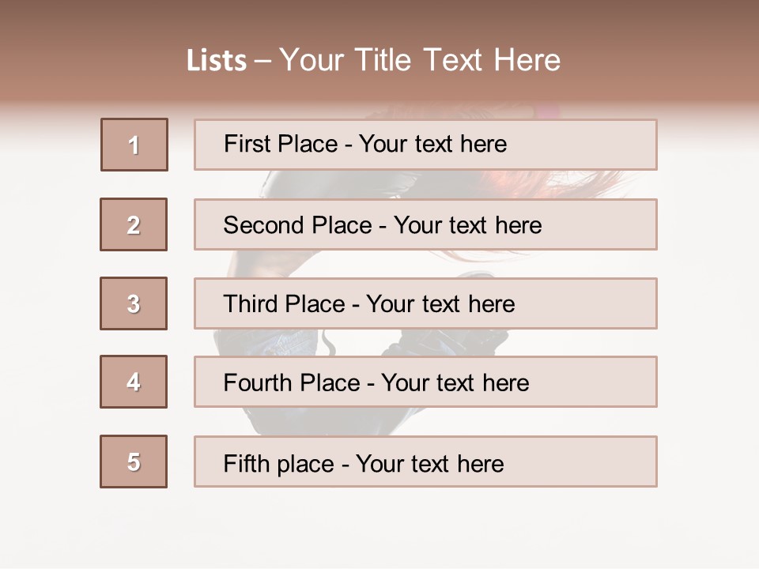Select the number 1 box

coord(134,145)
